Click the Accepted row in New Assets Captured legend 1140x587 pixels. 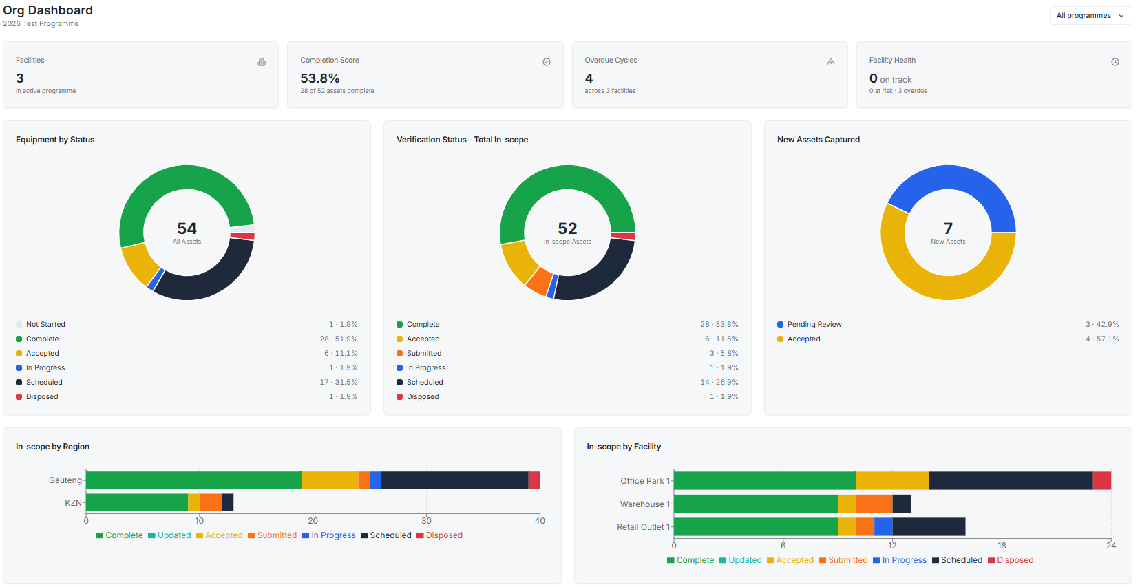(x=948, y=339)
